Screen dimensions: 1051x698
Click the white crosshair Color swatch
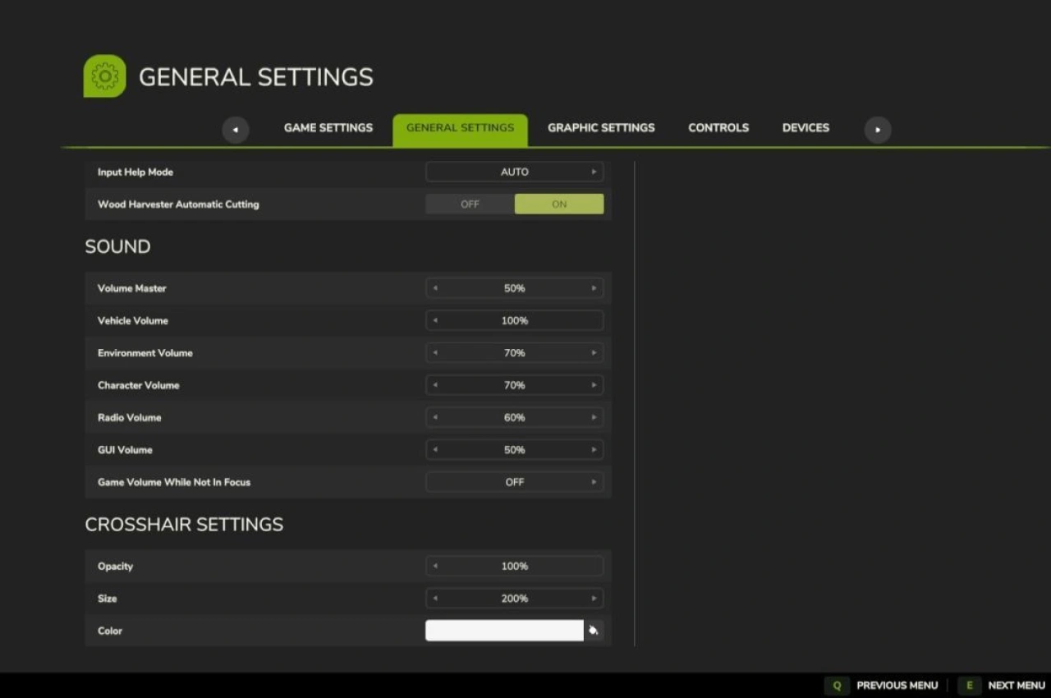point(504,631)
